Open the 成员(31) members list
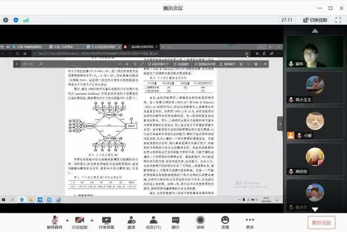 coord(153,222)
